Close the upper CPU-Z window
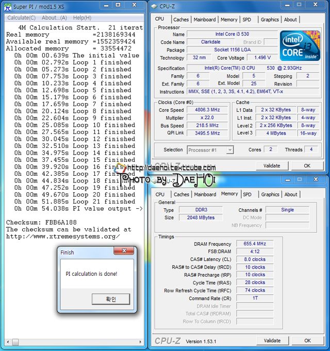The width and height of the screenshot is (330, 351). (x=315, y=5)
